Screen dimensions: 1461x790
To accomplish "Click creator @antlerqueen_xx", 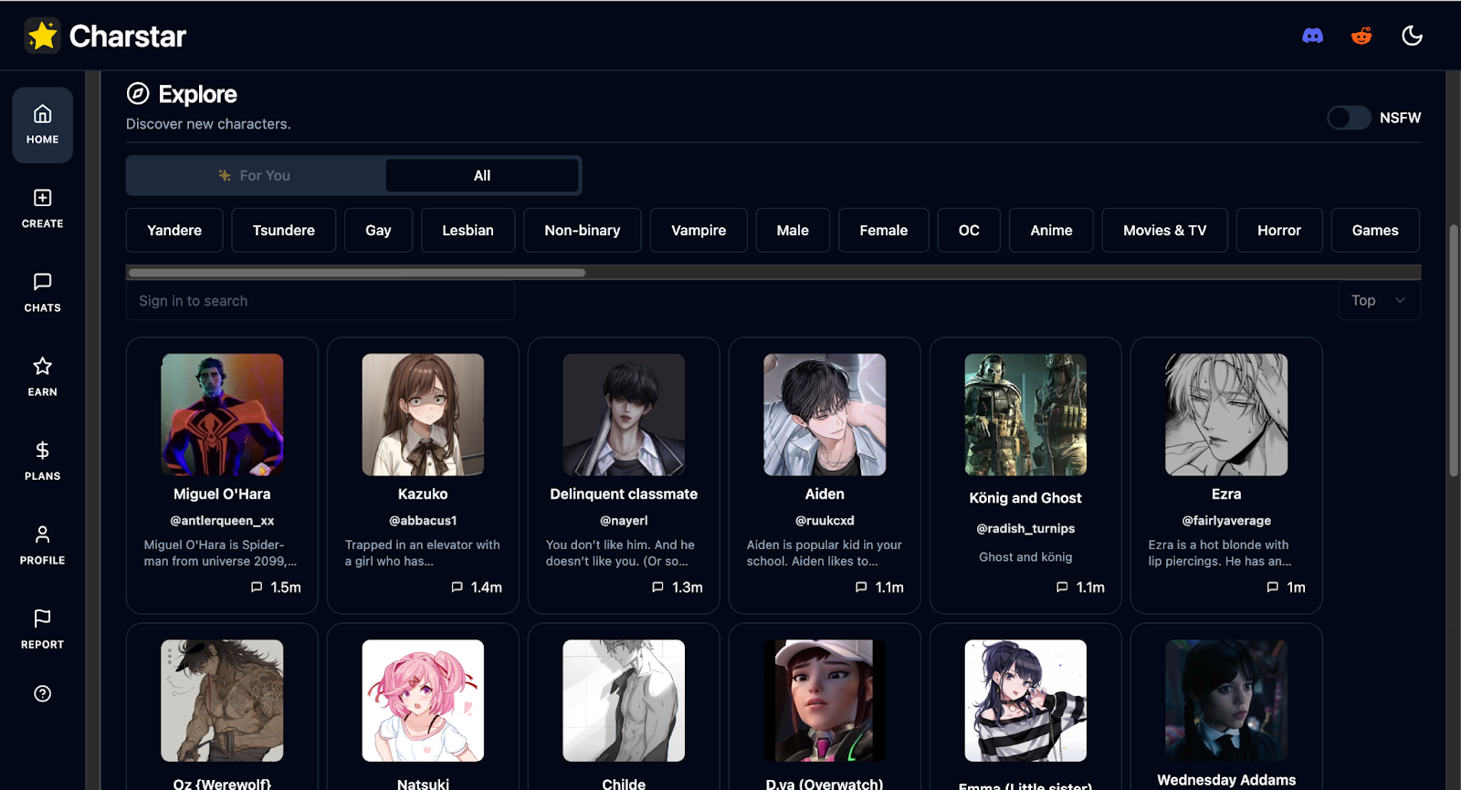I will [222, 520].
